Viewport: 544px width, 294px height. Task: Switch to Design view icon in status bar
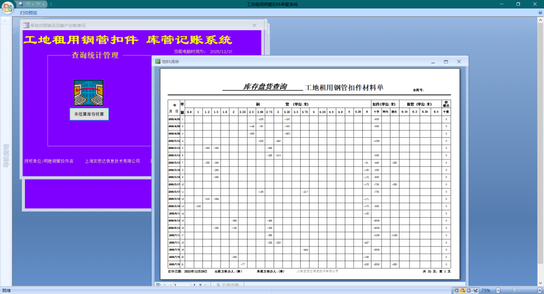pyautogui.click(x=475, y=290)
